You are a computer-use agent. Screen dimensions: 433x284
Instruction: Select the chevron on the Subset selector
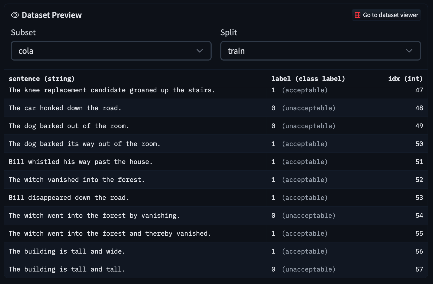pyautogui.click(x=200, y=51)
